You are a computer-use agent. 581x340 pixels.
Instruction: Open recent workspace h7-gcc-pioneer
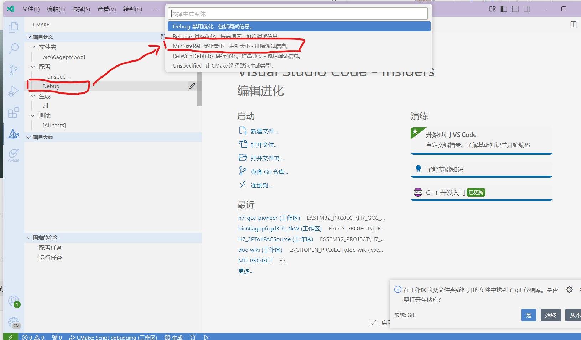click(x=269, y=218)
